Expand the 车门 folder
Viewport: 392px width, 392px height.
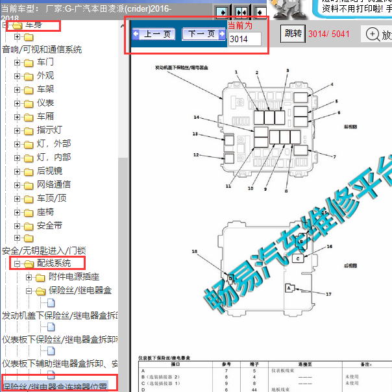17,62
